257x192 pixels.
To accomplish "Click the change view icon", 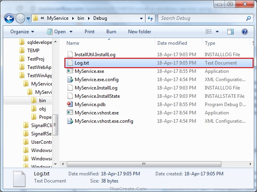I will click(209, 32).
